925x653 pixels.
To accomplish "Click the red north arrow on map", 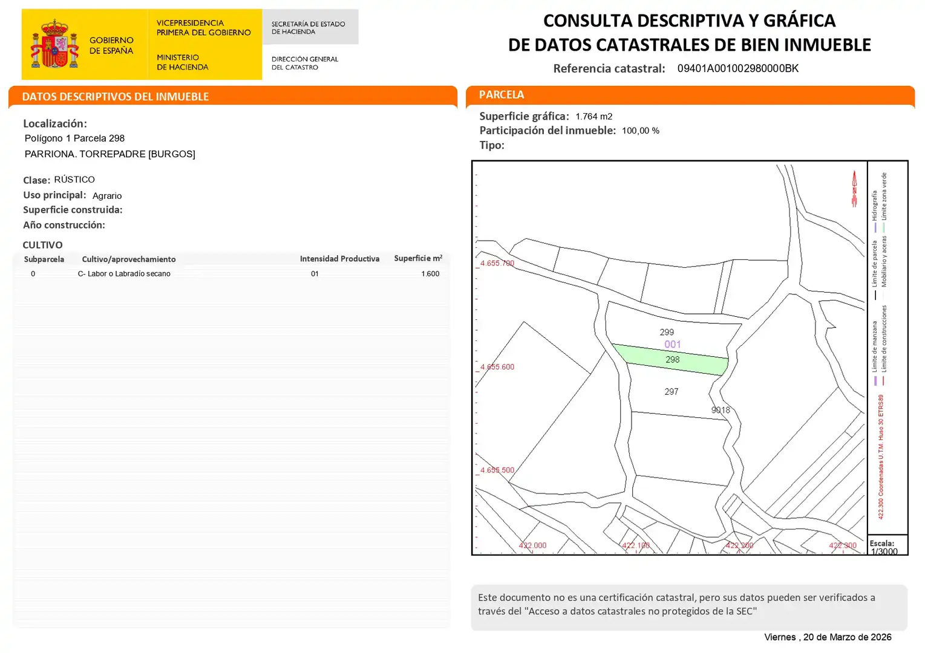I will [x=854, y=189].
